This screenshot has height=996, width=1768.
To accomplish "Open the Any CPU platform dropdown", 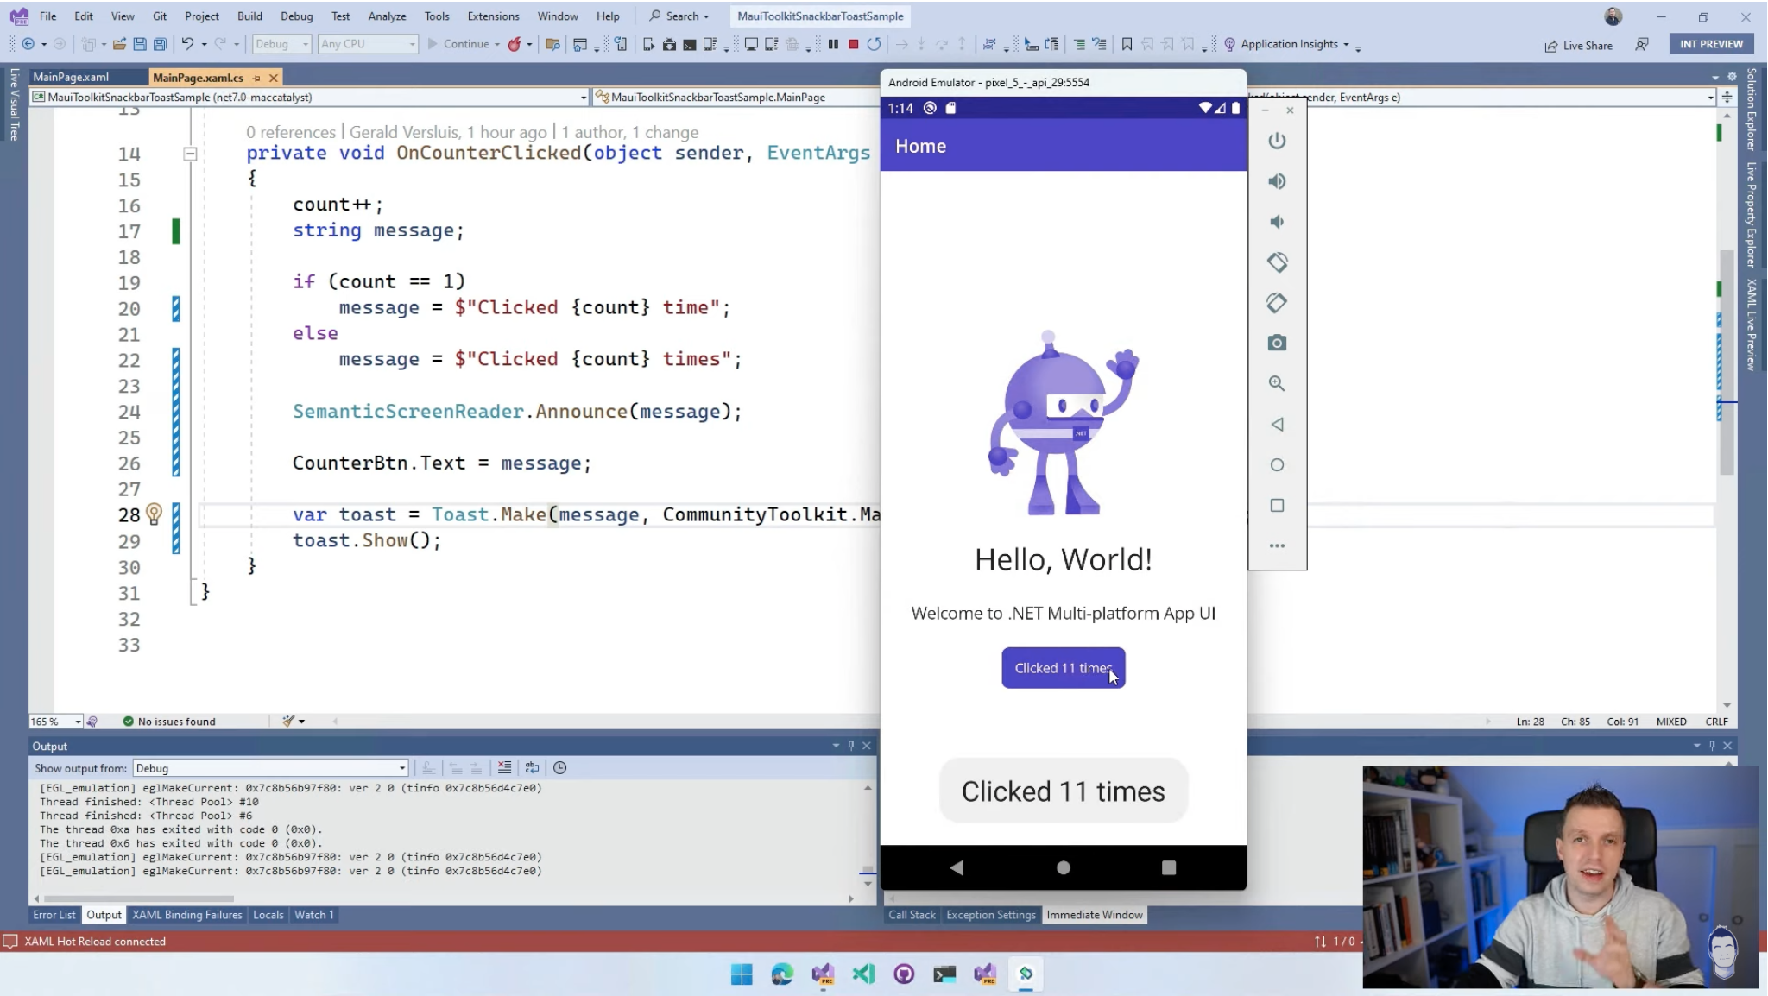I will [x=368, y=44].
